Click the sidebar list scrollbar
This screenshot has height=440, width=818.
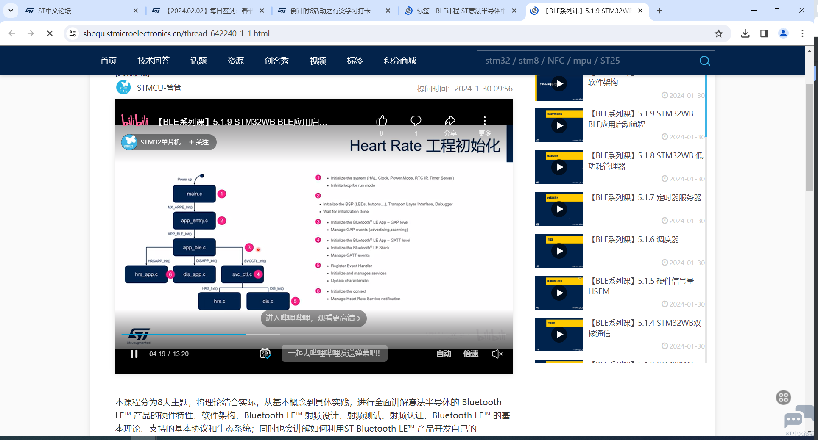click(x=706, y=106)
